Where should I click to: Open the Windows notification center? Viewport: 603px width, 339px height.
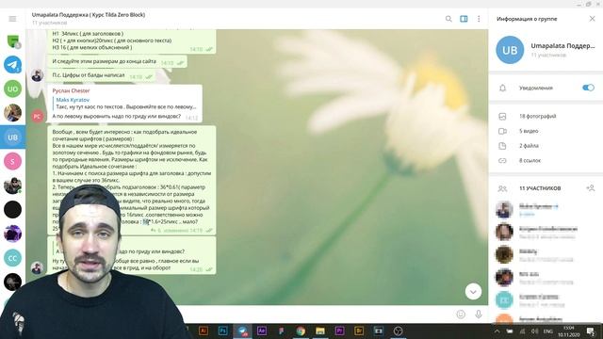(x=591, y=331)
